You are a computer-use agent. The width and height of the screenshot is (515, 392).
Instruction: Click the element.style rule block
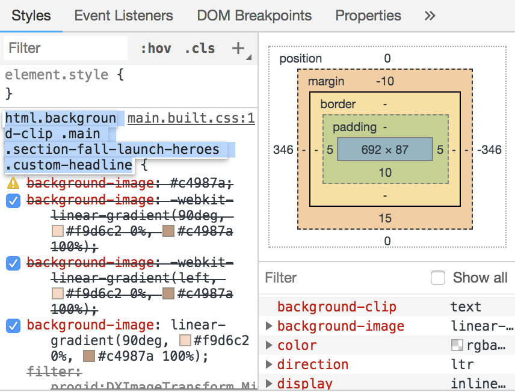129,84
